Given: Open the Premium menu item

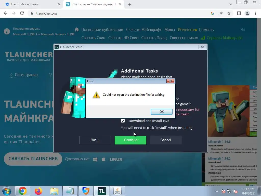Looking at the screenshot, I should click(x=187, y=30).
